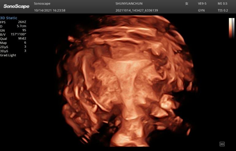Image resolution: width=236 pixels, height=151 pixels.
Task: Click the date and time 10/14/2021 16:23:58
Action: pyautogui.click(x=50, y=10)
